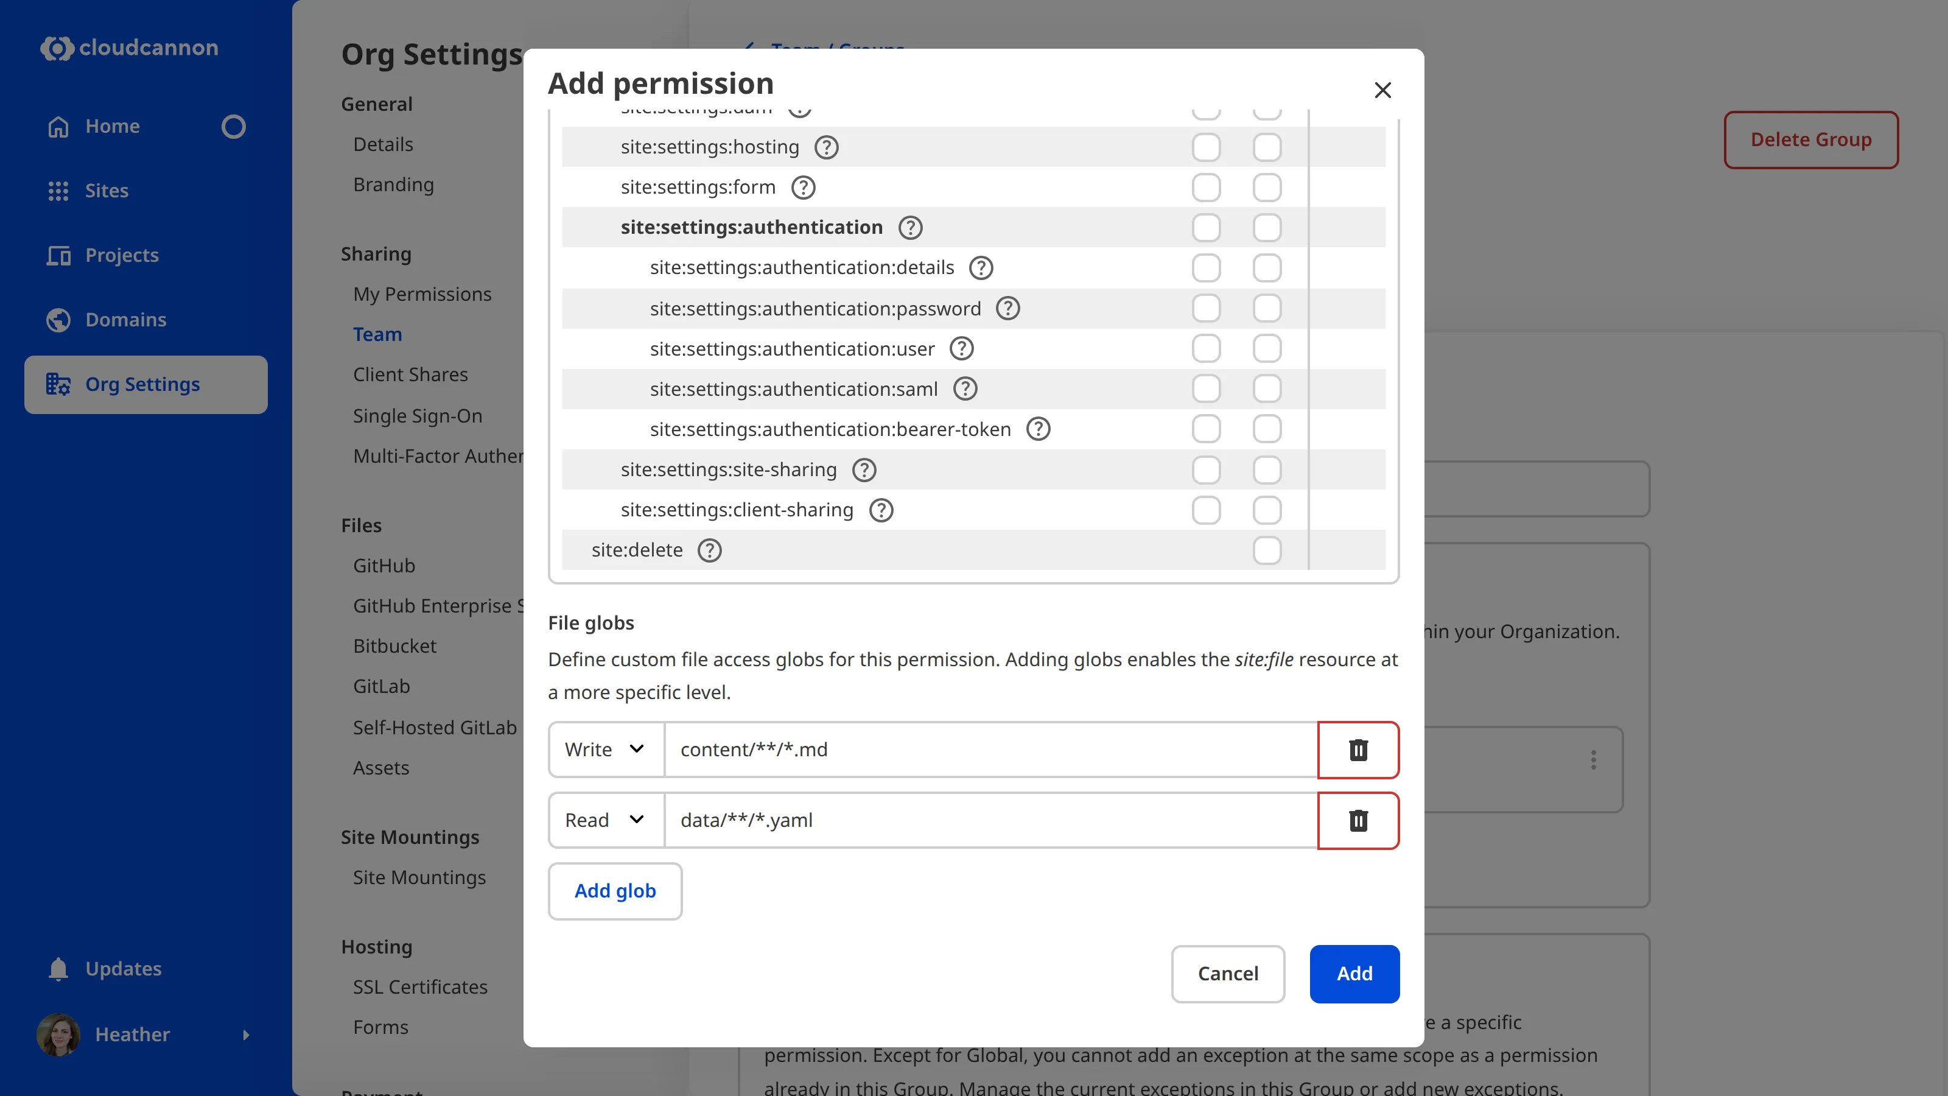This screenshot has width=1948, height=1096.
Task: Click the Add glob button
Action: click(x=615, y=891)
